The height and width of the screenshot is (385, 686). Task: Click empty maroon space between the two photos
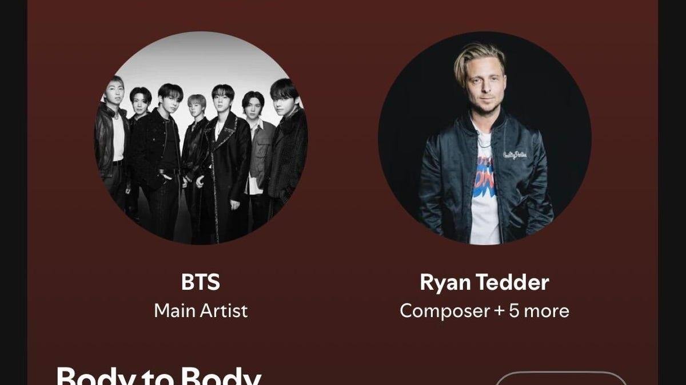343,138
